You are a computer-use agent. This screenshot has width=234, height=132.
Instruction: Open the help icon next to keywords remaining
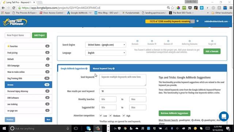point(197,21)
